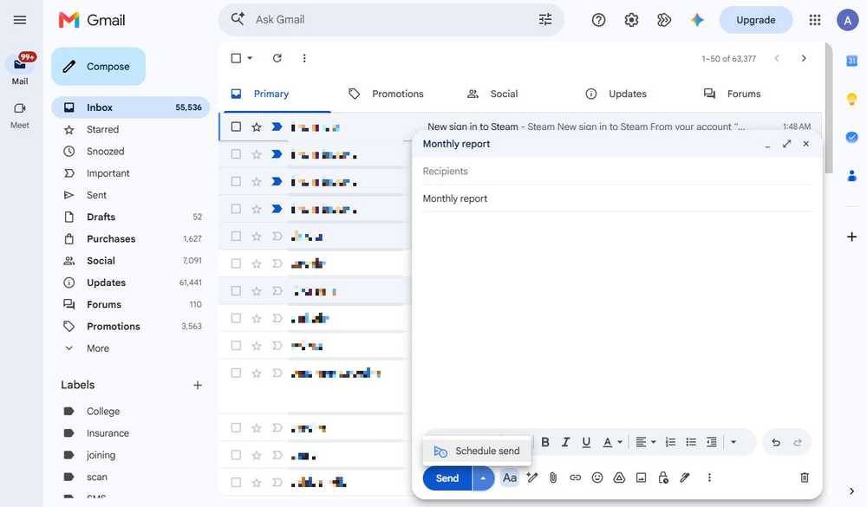Switch to the Promotions tab
The width and height of the screenshot is (867, 507).
(387, 94)
